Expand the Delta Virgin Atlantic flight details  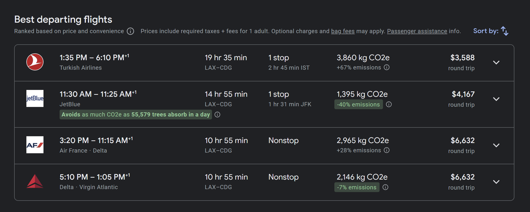[496, 182]
